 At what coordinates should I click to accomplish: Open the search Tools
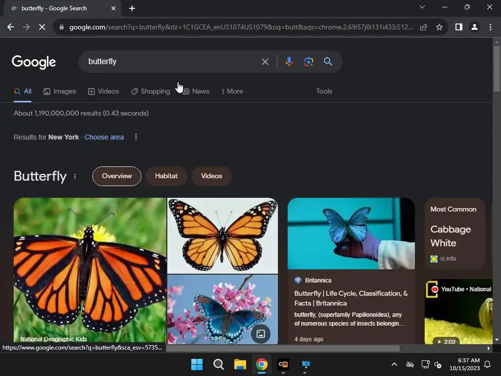(x=324, y=92)
